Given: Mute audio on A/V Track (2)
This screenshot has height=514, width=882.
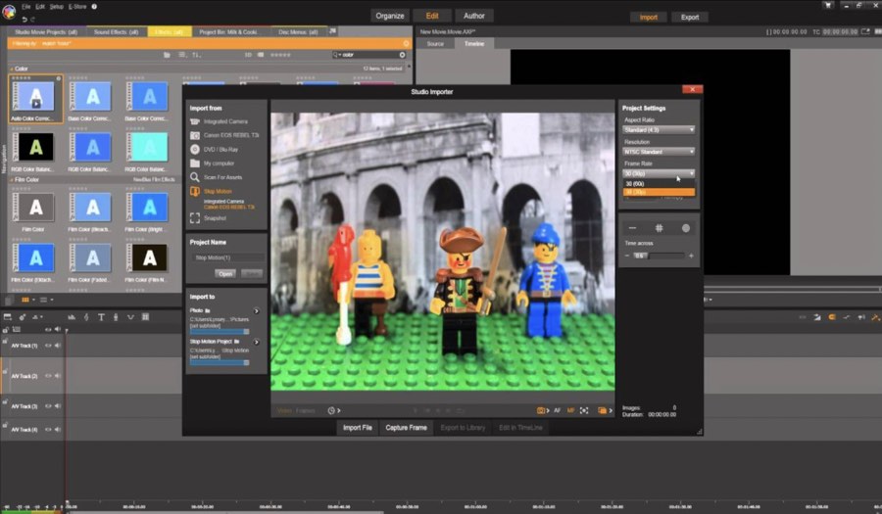Looking at the screenshot, I should (57, 376).
